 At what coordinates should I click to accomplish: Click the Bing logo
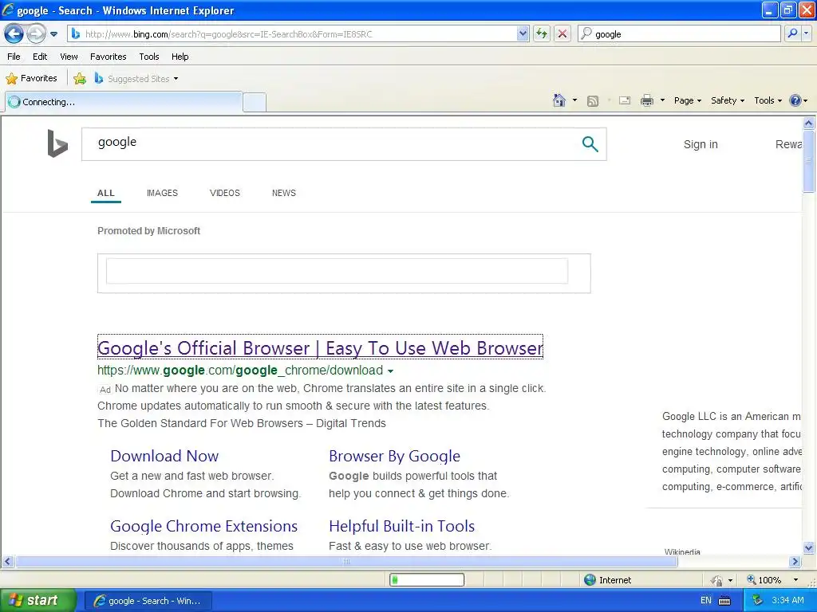coord(57,143)
